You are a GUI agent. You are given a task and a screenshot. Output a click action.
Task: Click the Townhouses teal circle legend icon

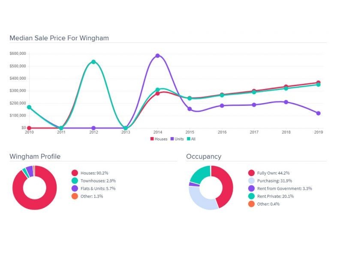tap(75, 181)
